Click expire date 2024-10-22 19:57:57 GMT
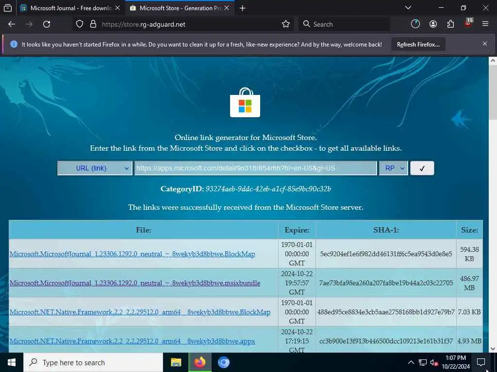This screenshot has height=372, width=497. pyautogui.click(x=297, y=283)
